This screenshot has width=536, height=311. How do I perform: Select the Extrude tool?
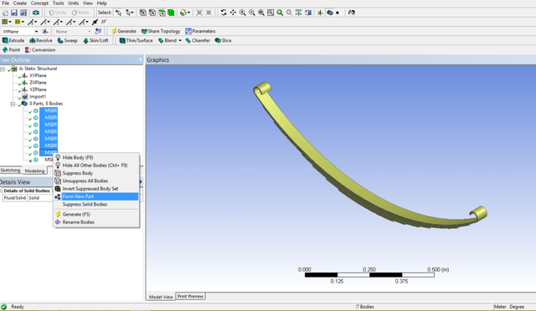click(x=13, y=40)
